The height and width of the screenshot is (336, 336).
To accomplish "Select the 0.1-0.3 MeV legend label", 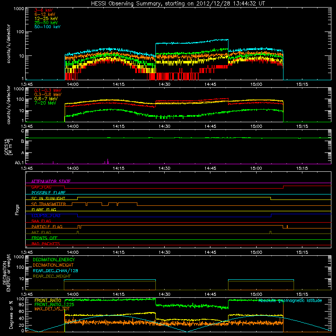I will pyautogui.click(x=48, y=90).
